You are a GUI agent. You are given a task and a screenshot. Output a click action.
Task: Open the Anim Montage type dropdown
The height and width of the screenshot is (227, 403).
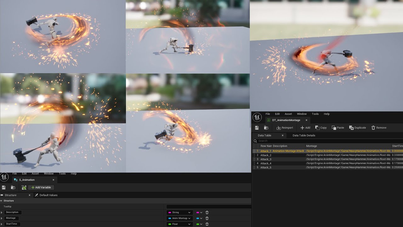point(179,218)
